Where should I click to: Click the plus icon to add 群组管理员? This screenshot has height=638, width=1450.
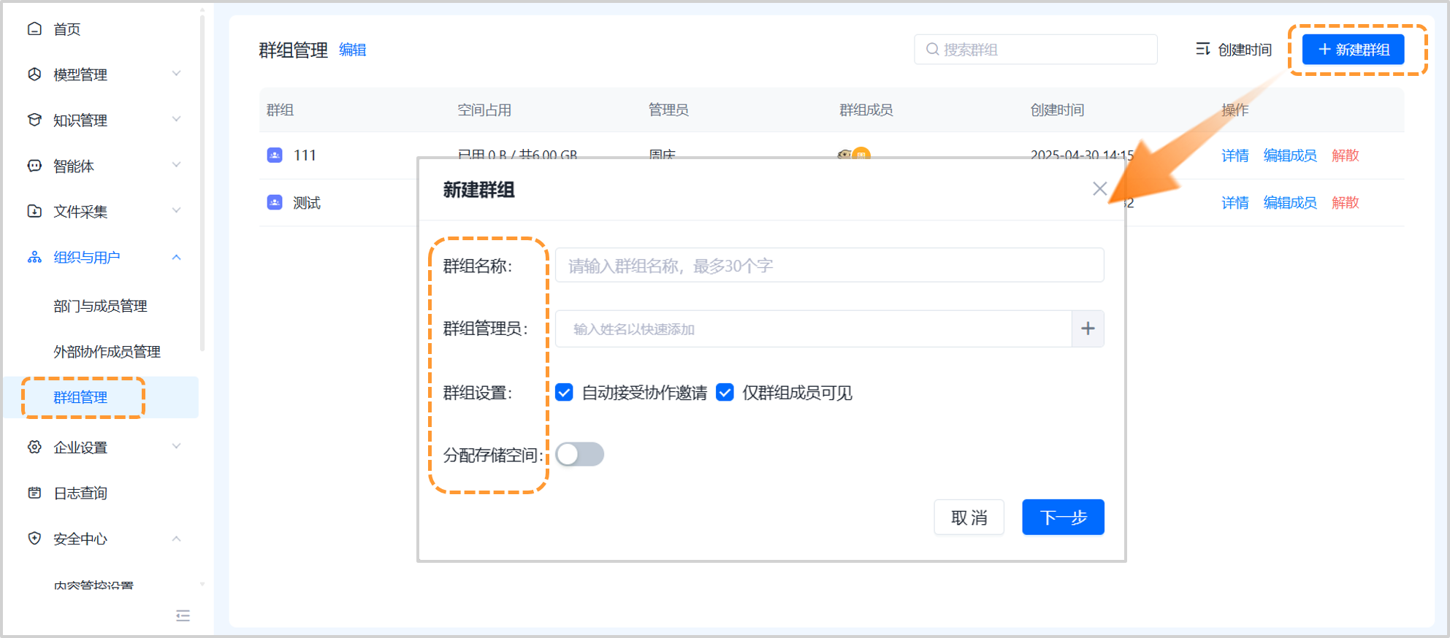pos(1088,328)
